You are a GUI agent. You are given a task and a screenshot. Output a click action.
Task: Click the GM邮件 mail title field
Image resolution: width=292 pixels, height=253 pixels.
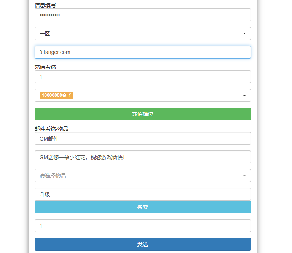point(142,138)
